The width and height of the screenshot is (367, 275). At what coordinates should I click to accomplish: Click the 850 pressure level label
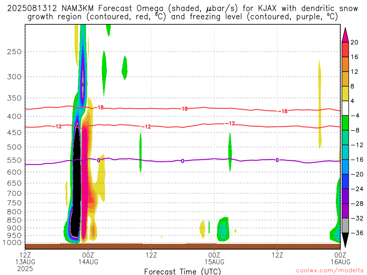click(x=14, y=220)
